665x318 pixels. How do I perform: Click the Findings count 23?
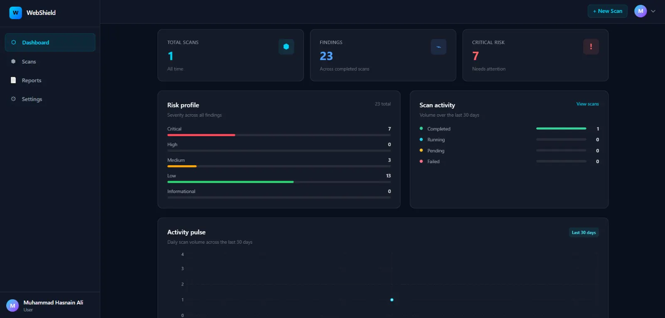click(326, 56)
